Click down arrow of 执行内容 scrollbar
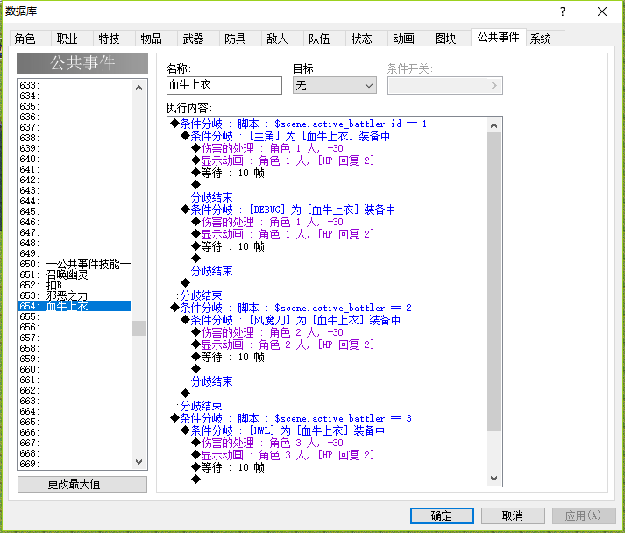This screenshot has height=533, width=625. coord(494,478)
